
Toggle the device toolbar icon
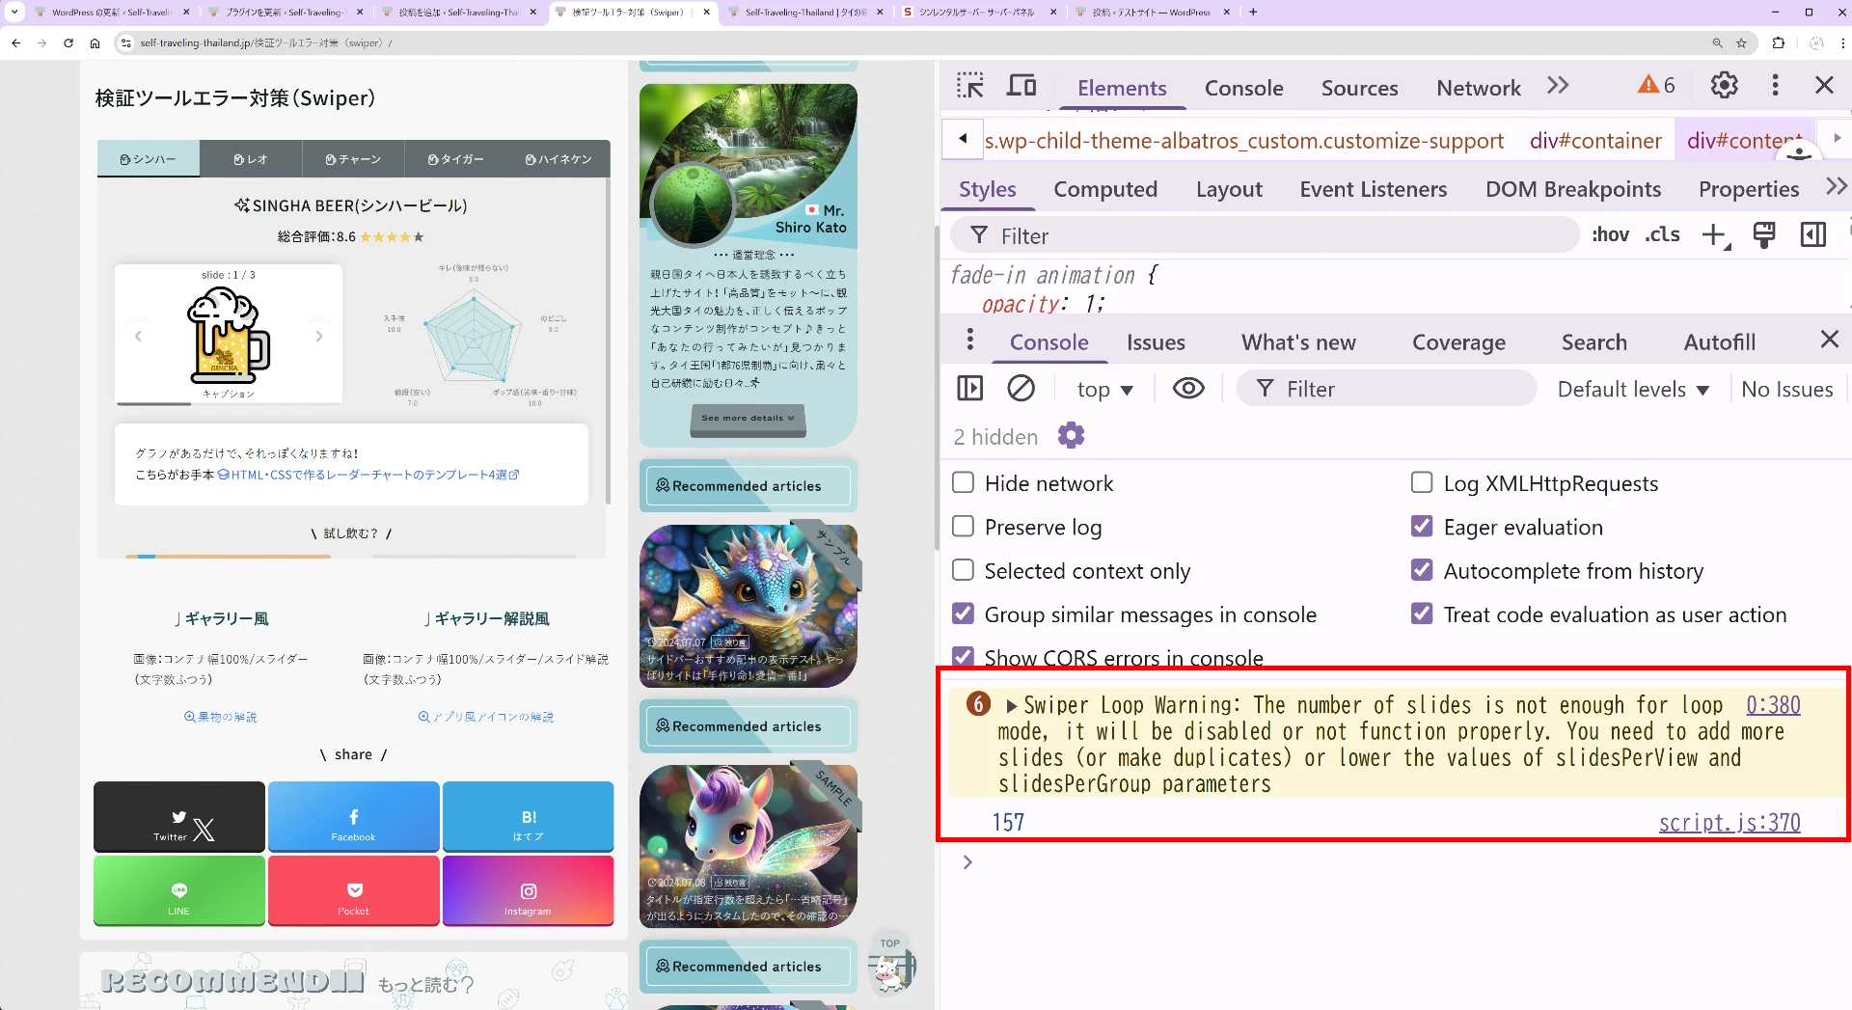1021,86
